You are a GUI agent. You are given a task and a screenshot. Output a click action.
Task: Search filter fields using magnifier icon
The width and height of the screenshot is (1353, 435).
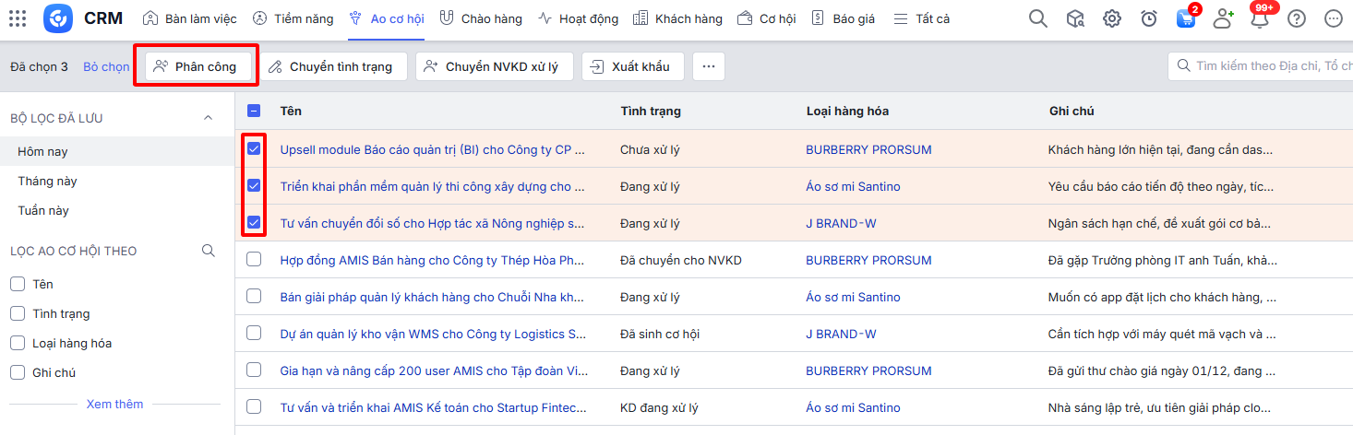209,251
